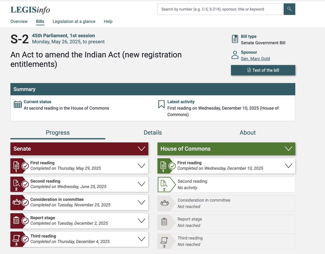Click 'Completed on Thursday, December 4, 2025'
This screenshot has width=325, height=254.
70,242
